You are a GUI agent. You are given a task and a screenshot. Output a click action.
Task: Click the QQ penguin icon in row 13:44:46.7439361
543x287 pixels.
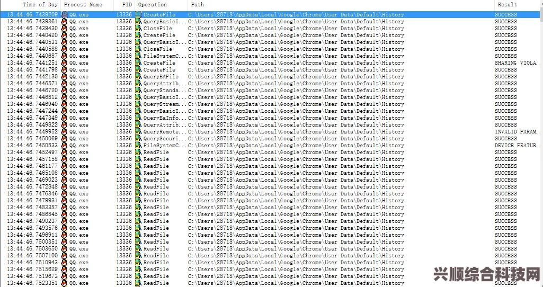click(x=64, y=22)
